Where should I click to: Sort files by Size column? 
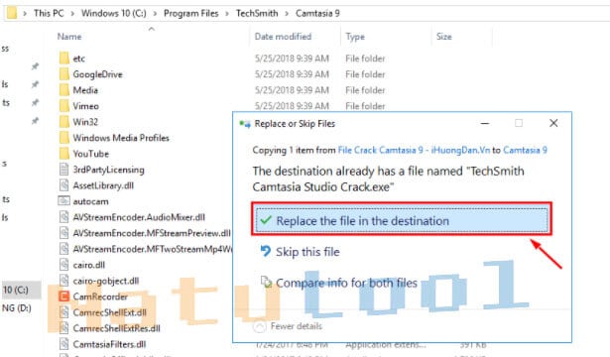click(444, 37)
